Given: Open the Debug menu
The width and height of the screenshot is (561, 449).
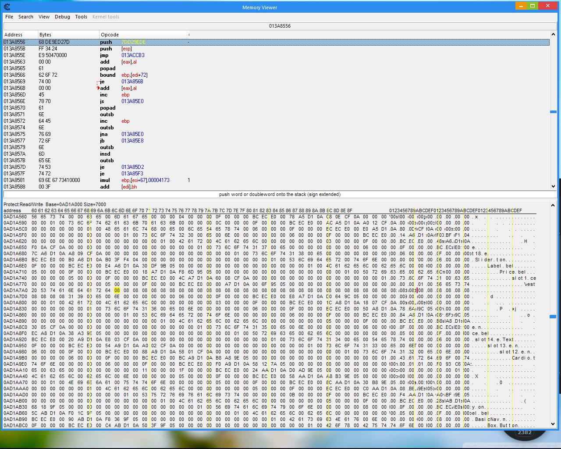Looking at the screenshot, I should click(x=62, y=17).
